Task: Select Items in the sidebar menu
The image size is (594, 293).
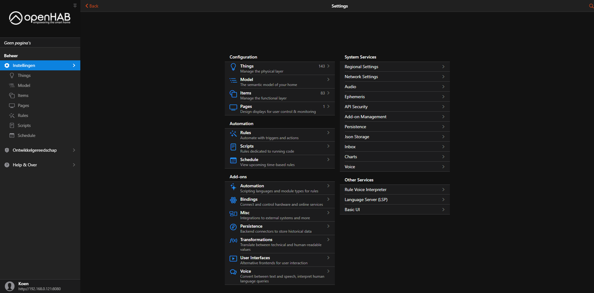Action: pyautogui.click(x=40, y=95)
